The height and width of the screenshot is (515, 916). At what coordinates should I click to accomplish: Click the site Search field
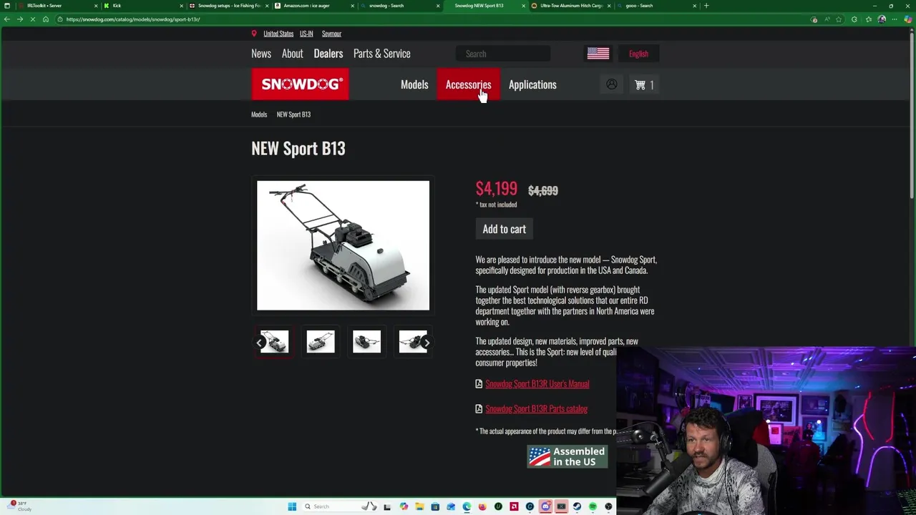click(504, 54)
